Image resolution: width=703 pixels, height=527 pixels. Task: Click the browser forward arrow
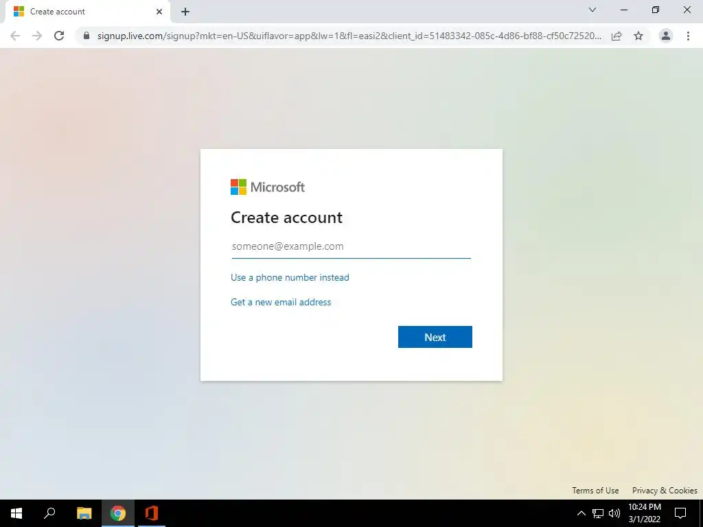(x=37, y=36)
